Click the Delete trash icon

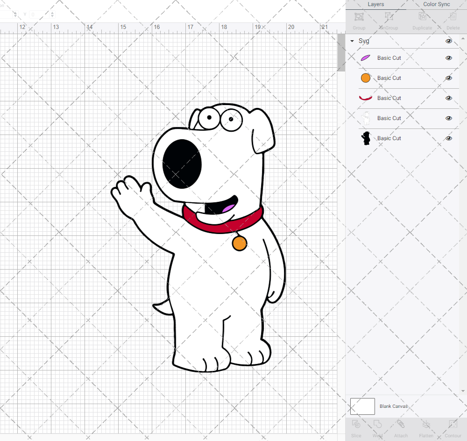(x=453, y=17)
